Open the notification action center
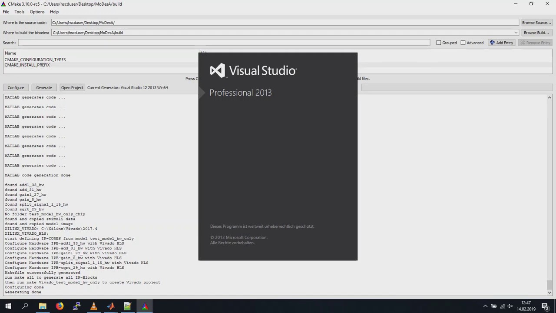 click(545, 306)
